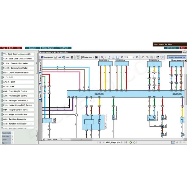Select F15-A : Combination Meter
Viewport: 187px width, 187px height.
point(18,63)
